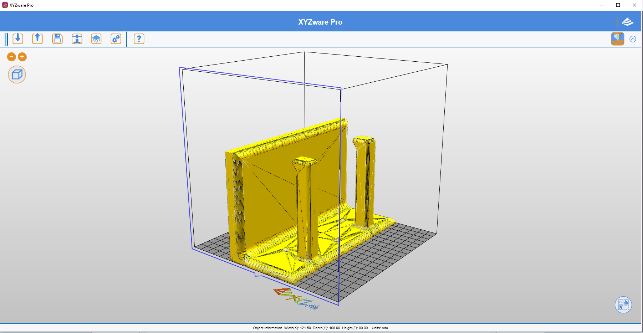
Task: Maximize the XYZware Pro window
Action: point(618,5)
